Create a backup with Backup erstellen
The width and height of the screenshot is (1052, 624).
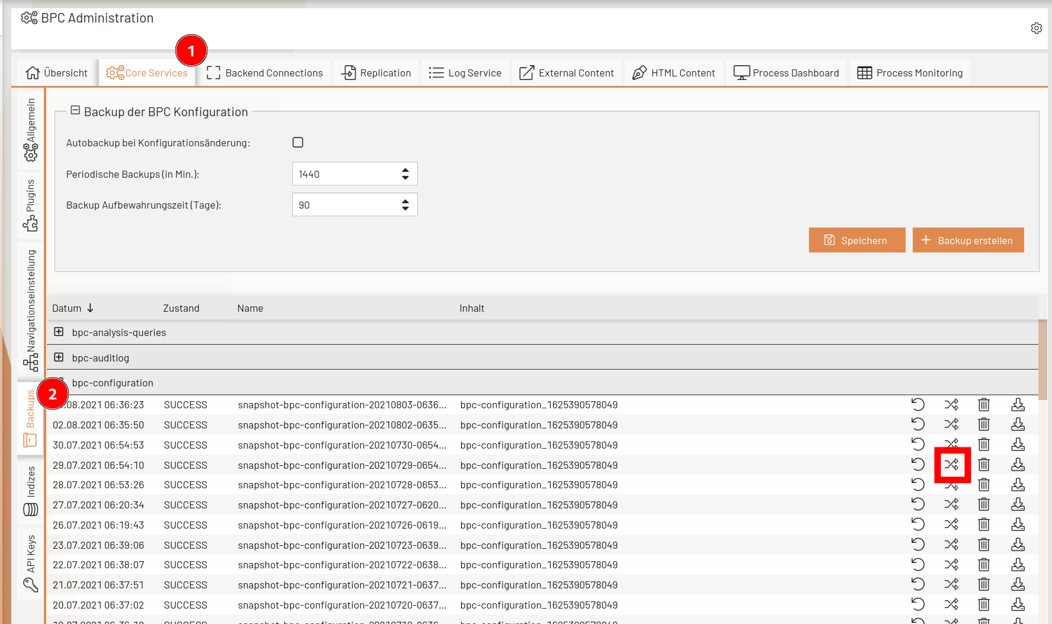click(x=968, y=240)
